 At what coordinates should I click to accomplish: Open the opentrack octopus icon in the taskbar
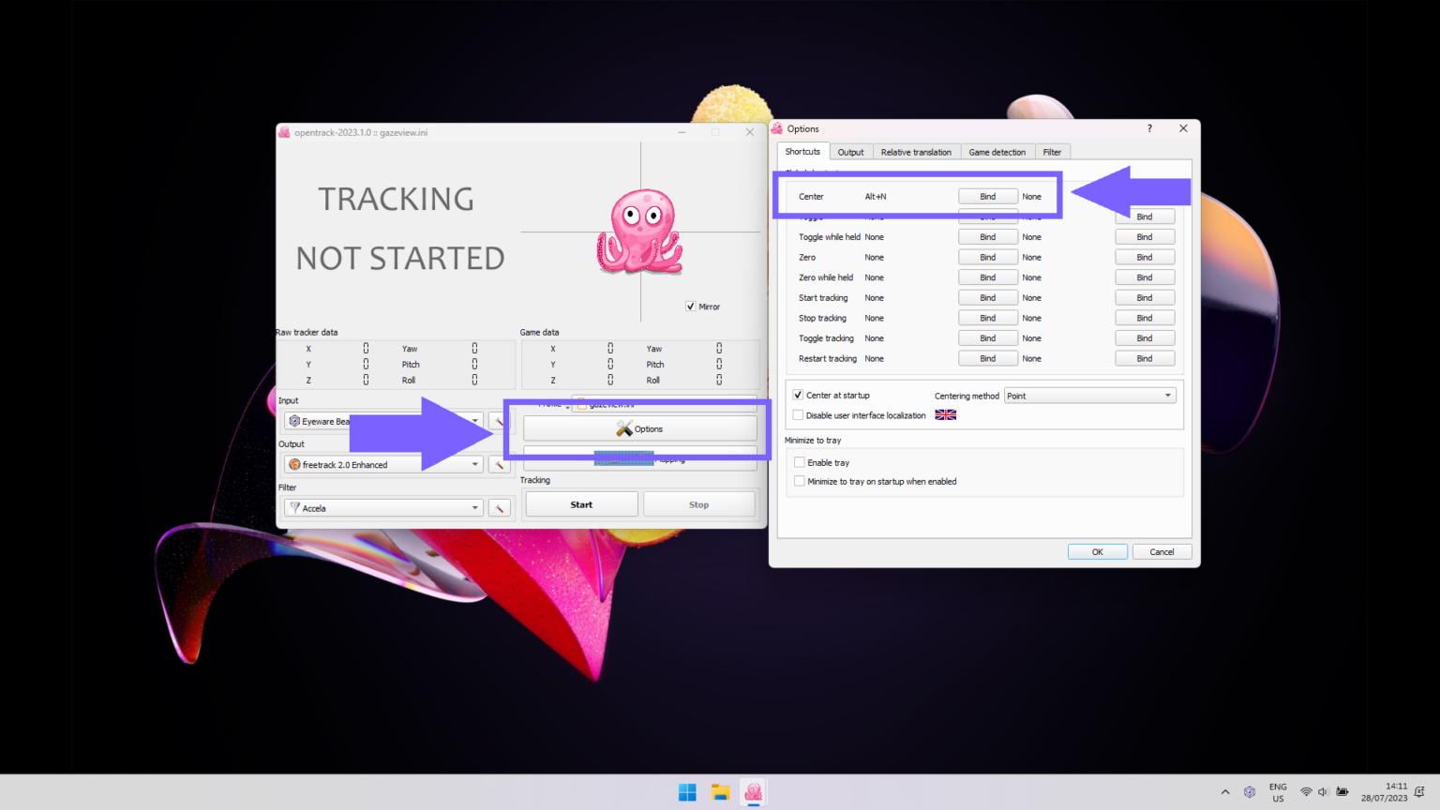[x=753, y=792]
